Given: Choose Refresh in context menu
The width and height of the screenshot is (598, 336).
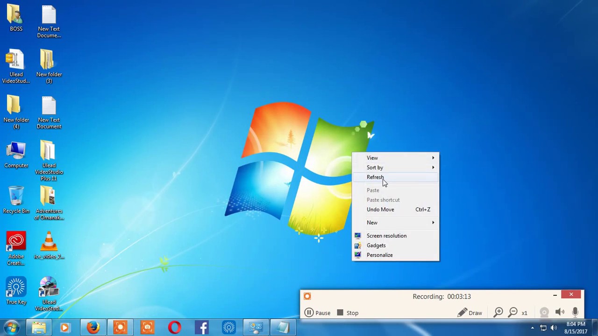Looking at the screenshot, I should 395,177.
